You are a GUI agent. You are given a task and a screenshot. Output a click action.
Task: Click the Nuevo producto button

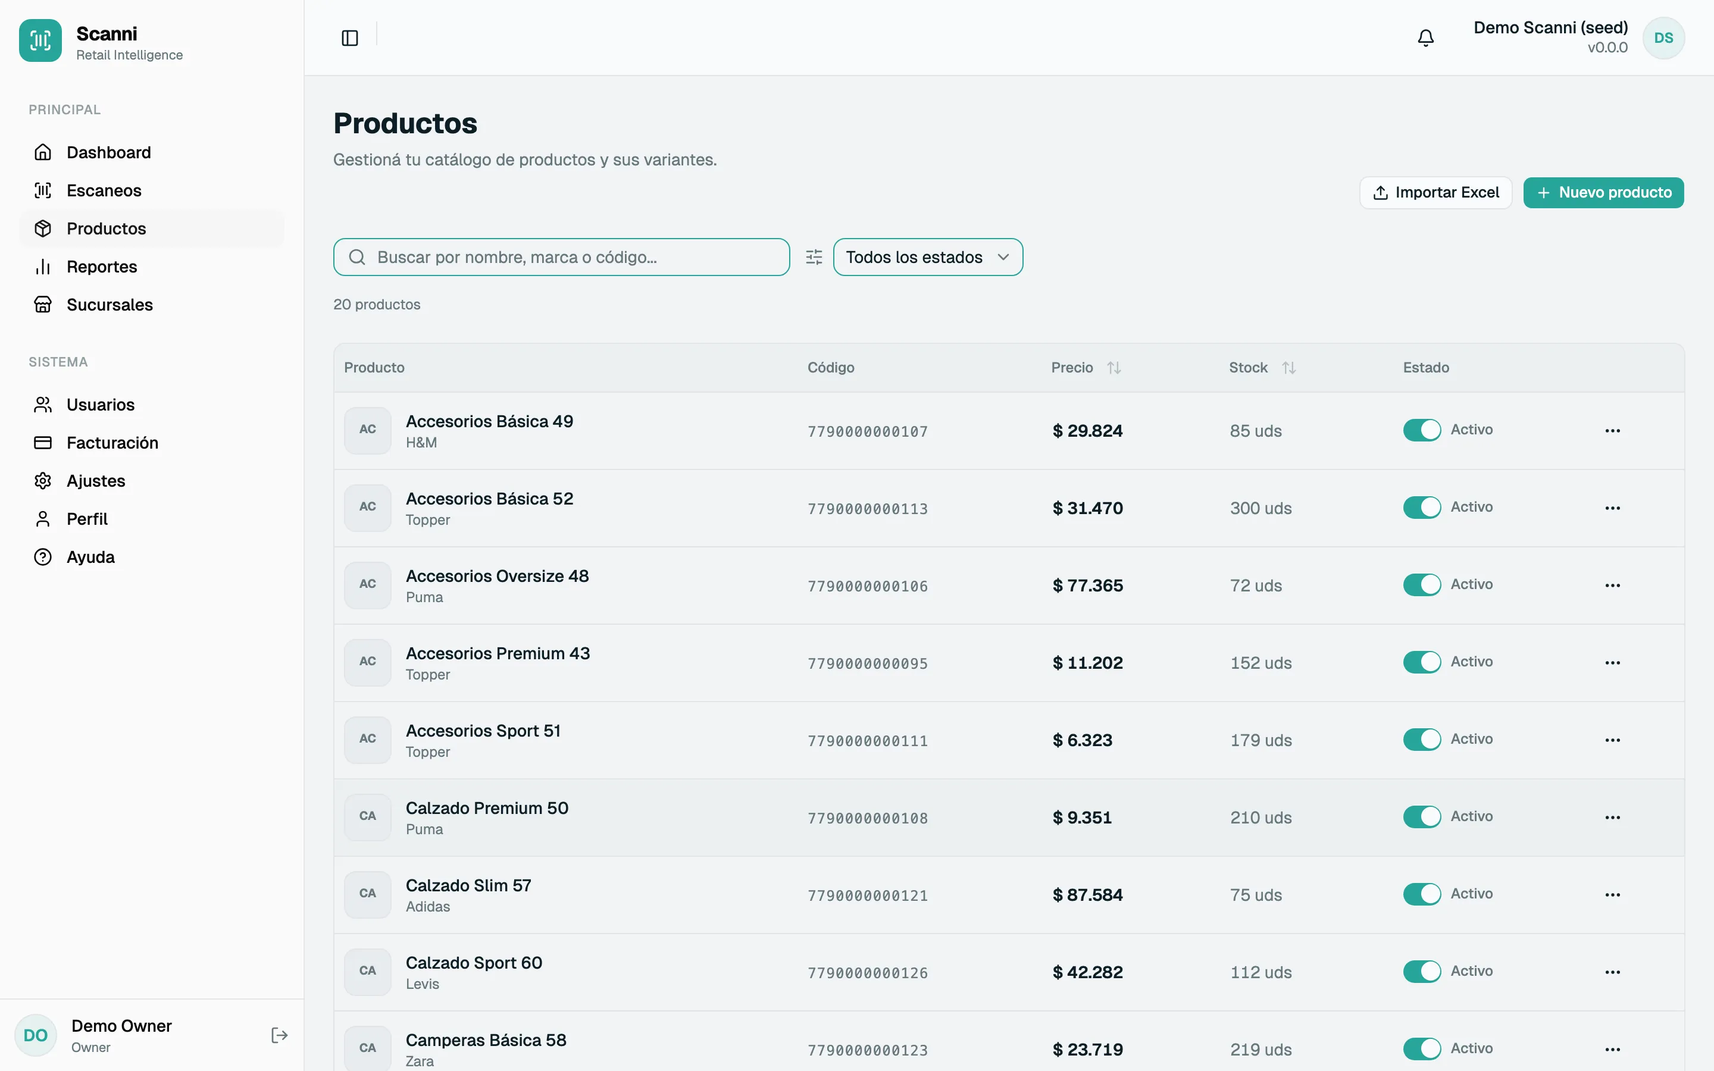(1603, 193)
